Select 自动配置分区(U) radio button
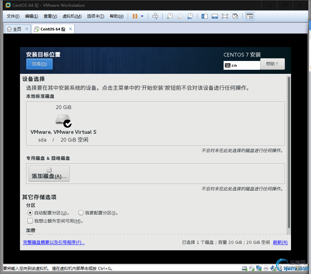This screenshot has width=311, height=274. [30, 213]
